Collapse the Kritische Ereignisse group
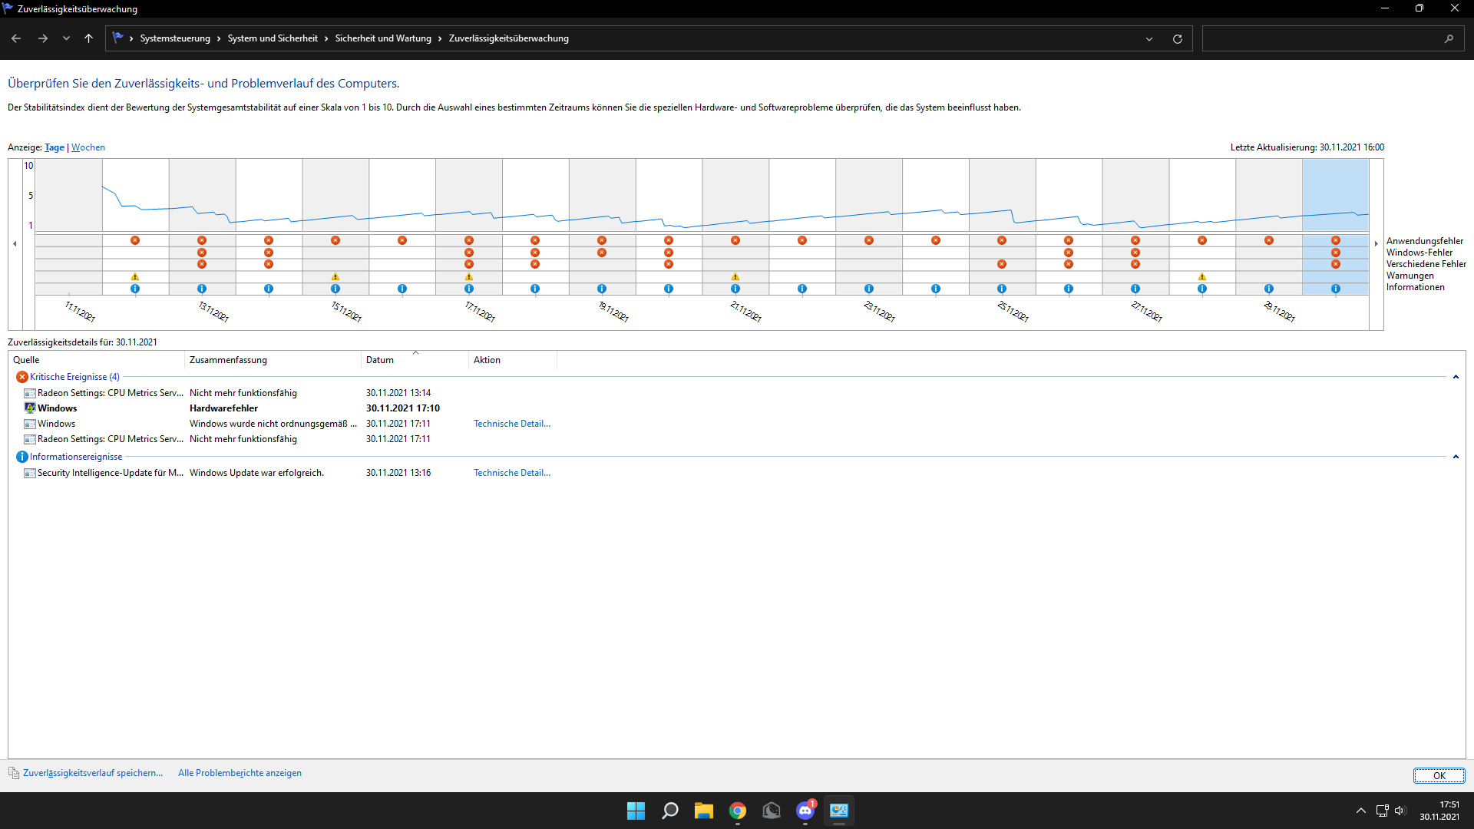This screenshot has width=1474, height=829. click(x=1456, y=377)
